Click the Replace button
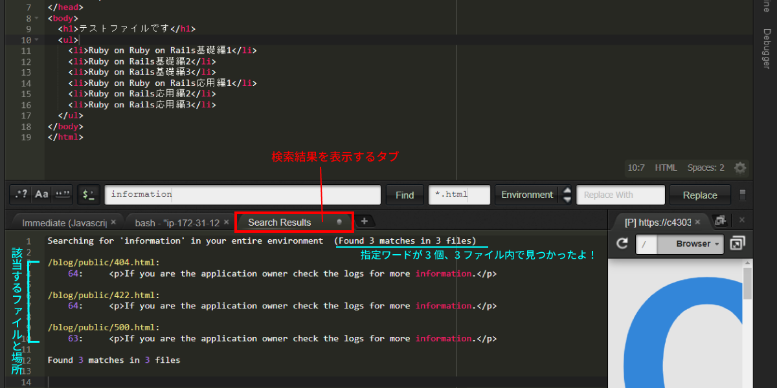The width and height of the screenshot is (777, 388). (700, 195)
